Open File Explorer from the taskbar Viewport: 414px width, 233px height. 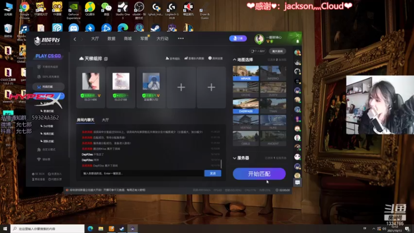(x=101, y=228)
